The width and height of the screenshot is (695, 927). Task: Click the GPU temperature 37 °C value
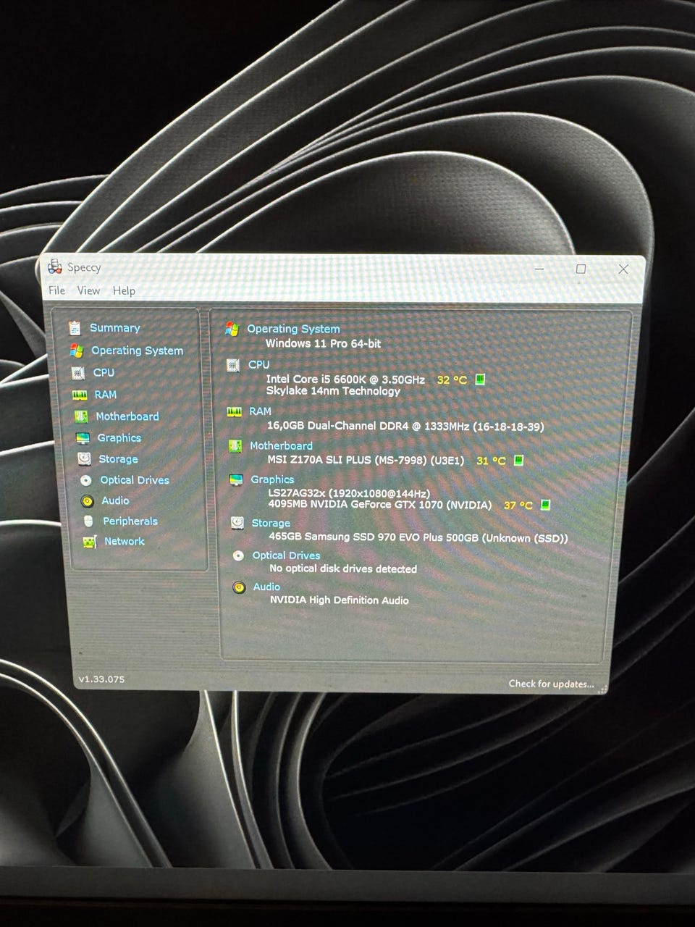518,505
